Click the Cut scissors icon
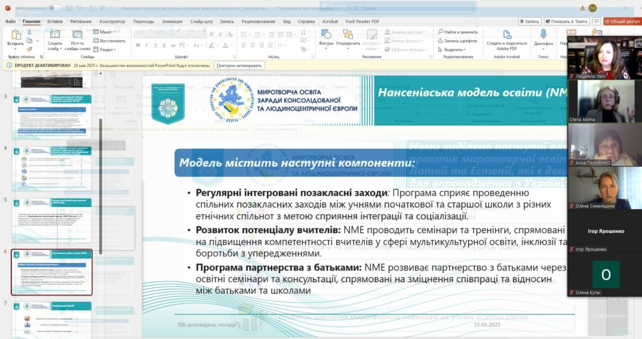642x339 pixels. [x=29, y=32]
